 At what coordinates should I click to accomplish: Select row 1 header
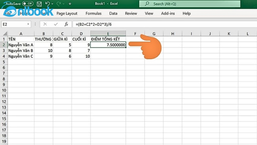click(x=4, y=39)
